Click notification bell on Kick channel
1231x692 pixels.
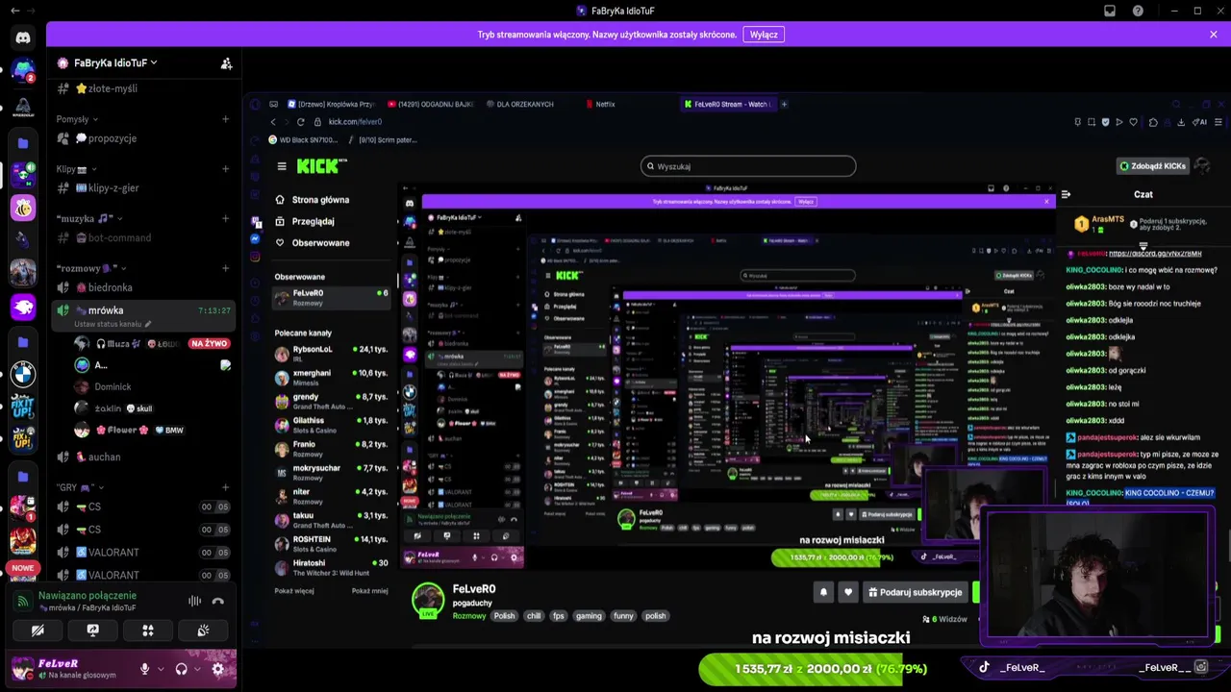click(823, 592)
